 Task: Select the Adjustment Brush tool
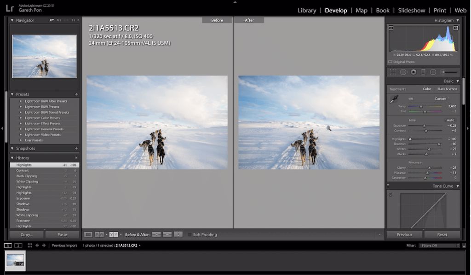click(x=449, y=72)
